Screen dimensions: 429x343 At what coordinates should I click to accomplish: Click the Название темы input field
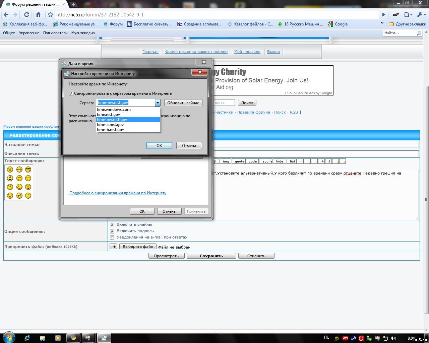(x=315, y=145)
